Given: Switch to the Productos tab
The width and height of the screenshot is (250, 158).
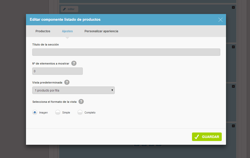Looking at the screenshot, I should click(x=43, y=31).
